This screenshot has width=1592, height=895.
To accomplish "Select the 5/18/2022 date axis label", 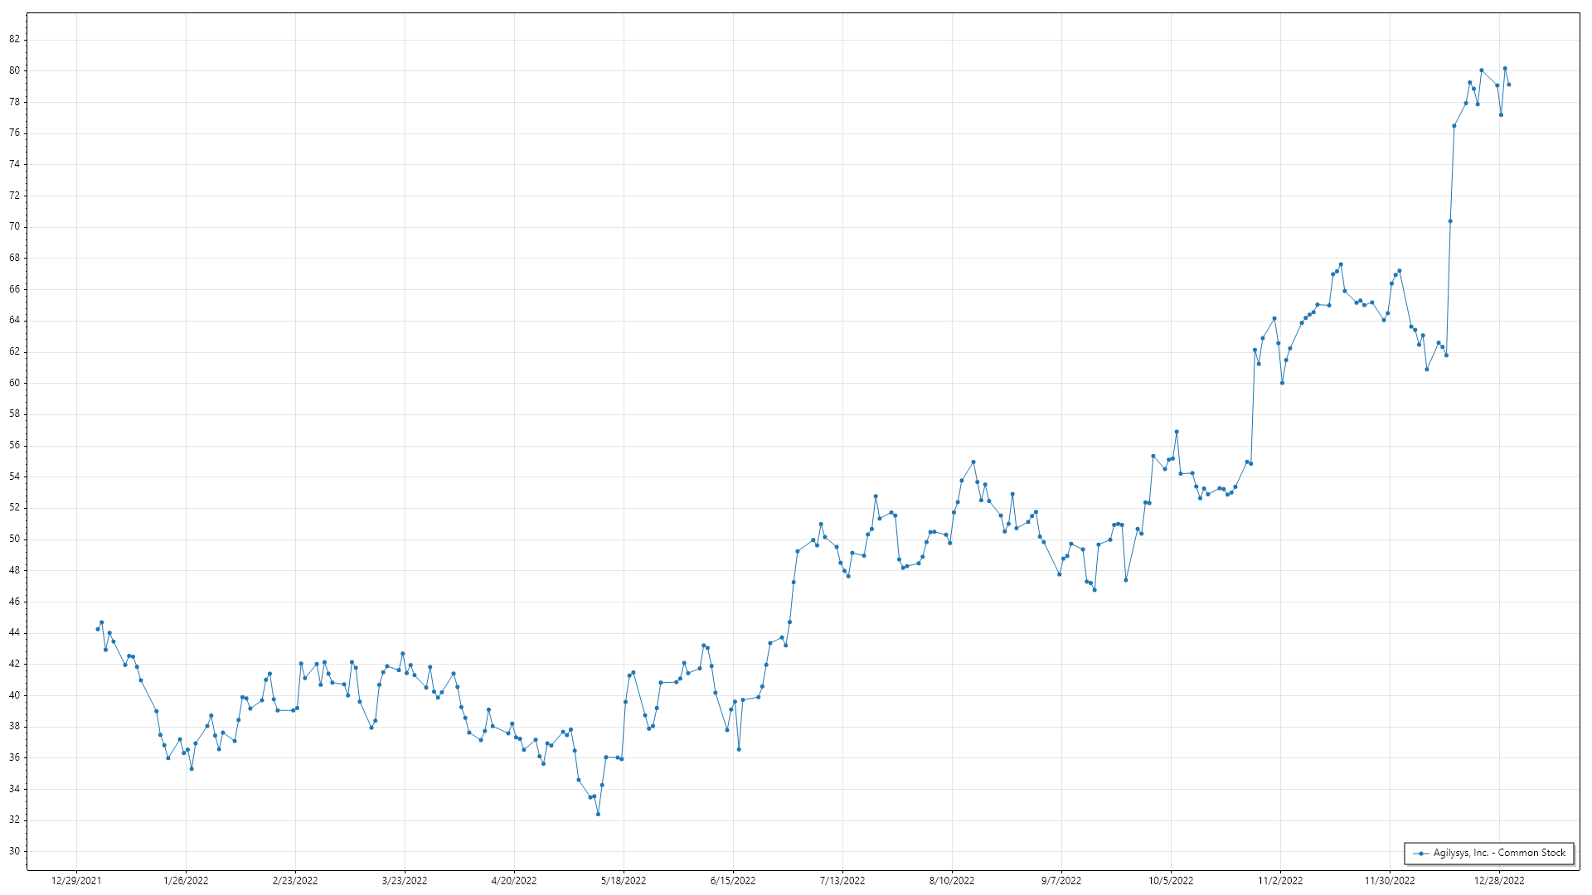I will pyautogui.click(x=624, y=881).
